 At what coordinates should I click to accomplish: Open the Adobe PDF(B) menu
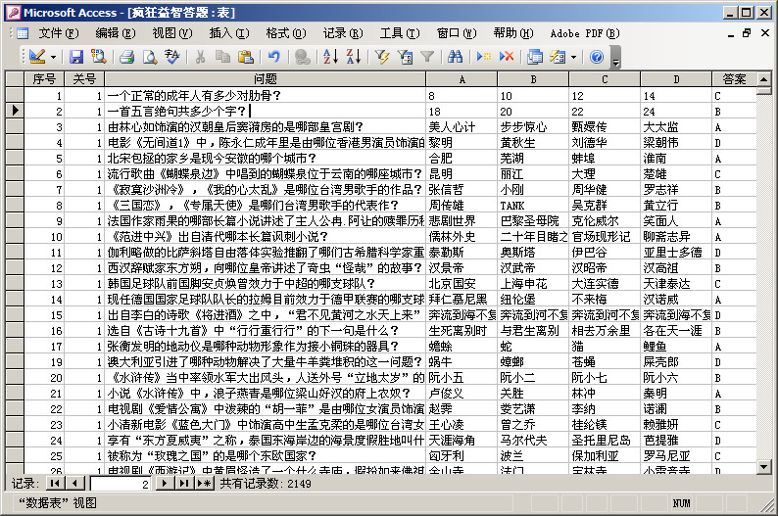coord(585,33)
